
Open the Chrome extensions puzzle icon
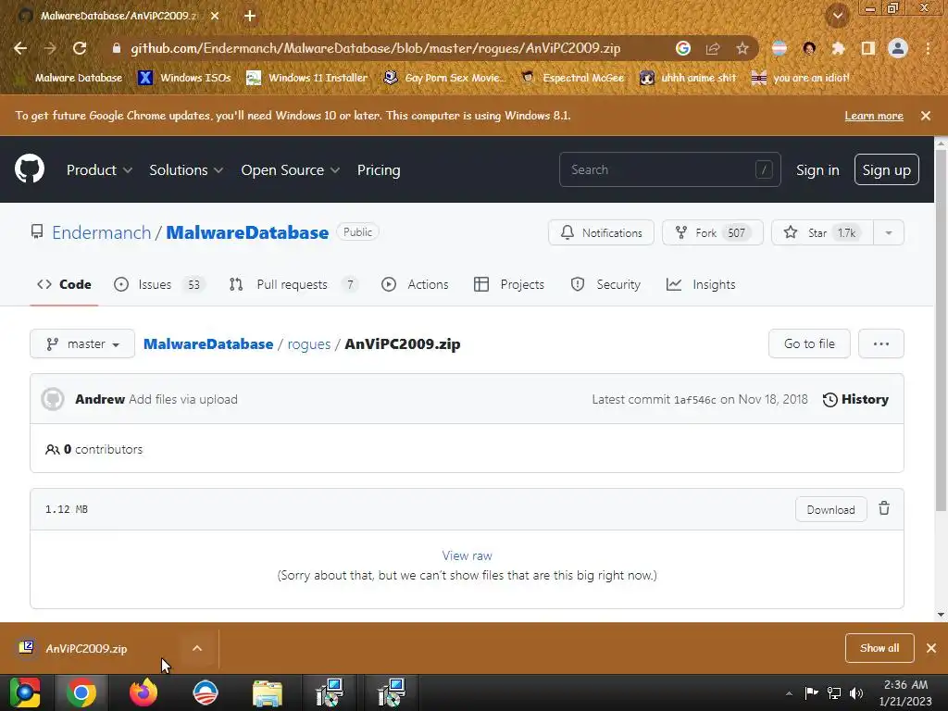click(x=838, y=48)
